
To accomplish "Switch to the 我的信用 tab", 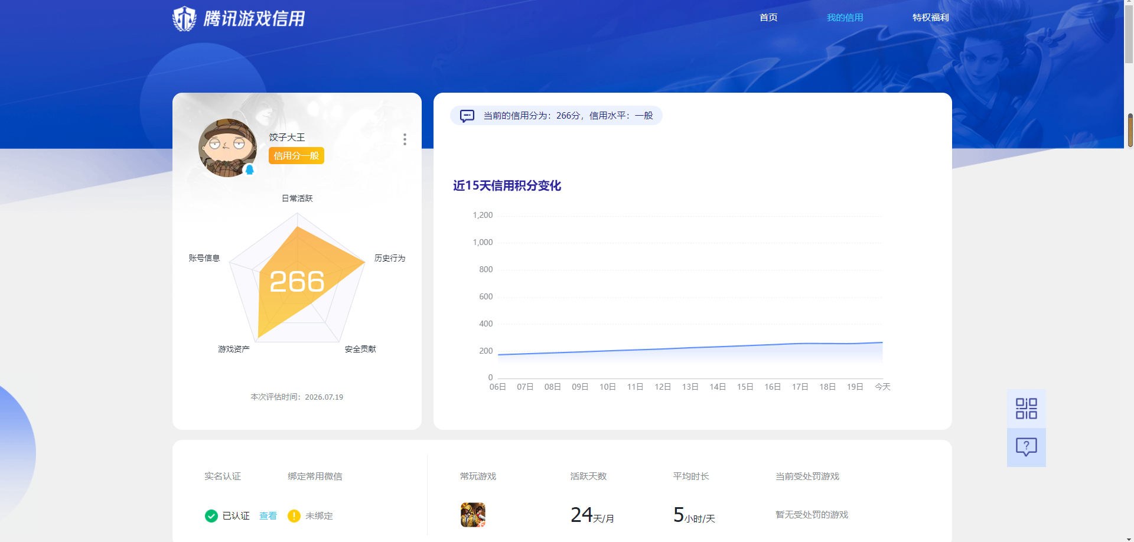I will coord(845,18).
